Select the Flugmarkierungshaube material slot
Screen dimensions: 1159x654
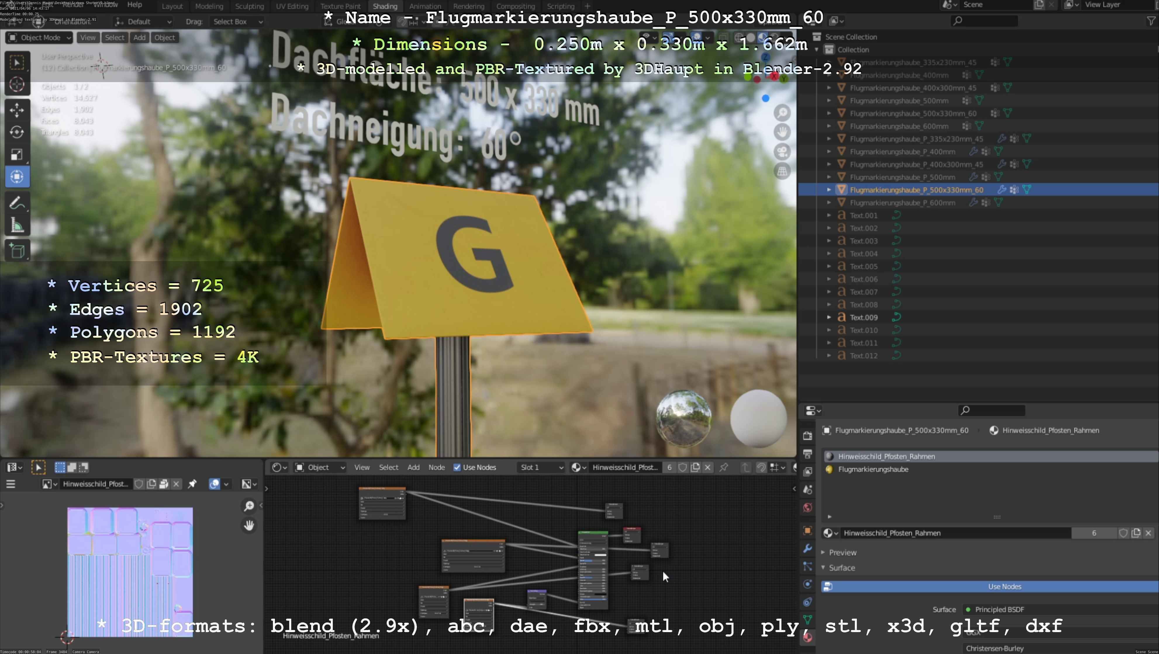(873, 469)
